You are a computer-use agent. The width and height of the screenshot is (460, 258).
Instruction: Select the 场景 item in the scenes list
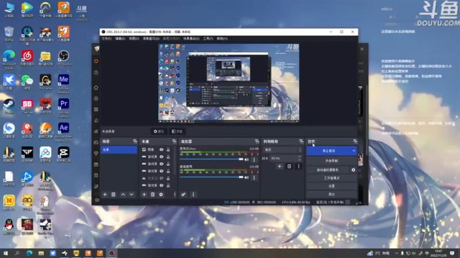point(118,150)
